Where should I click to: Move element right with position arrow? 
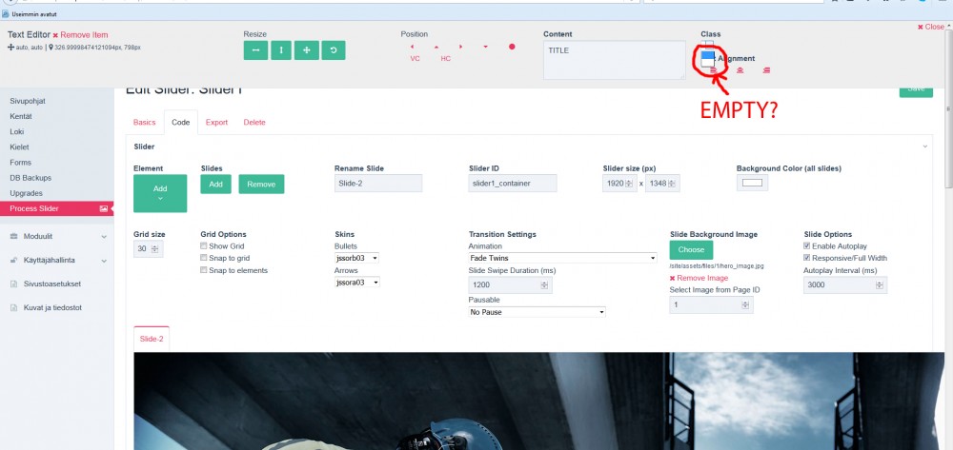tap(460, 47)
